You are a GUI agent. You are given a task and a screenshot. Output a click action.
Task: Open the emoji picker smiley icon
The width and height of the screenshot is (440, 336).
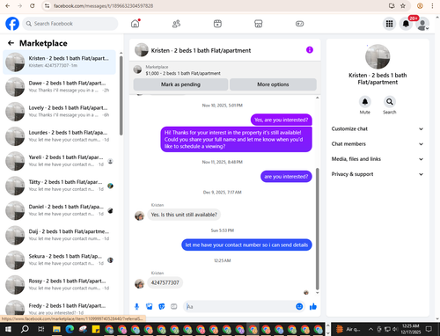pyautogui.click(x=299, y=306)
